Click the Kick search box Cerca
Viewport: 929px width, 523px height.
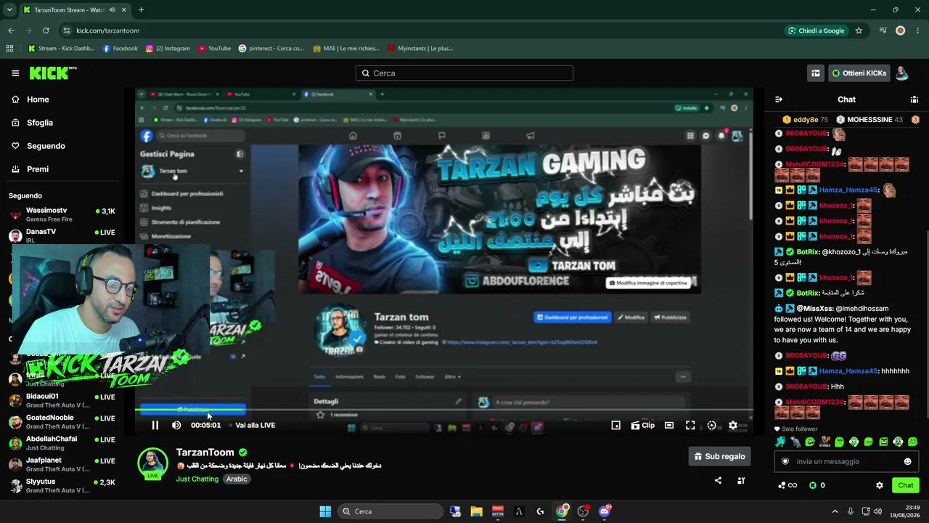tap(464, 73)
